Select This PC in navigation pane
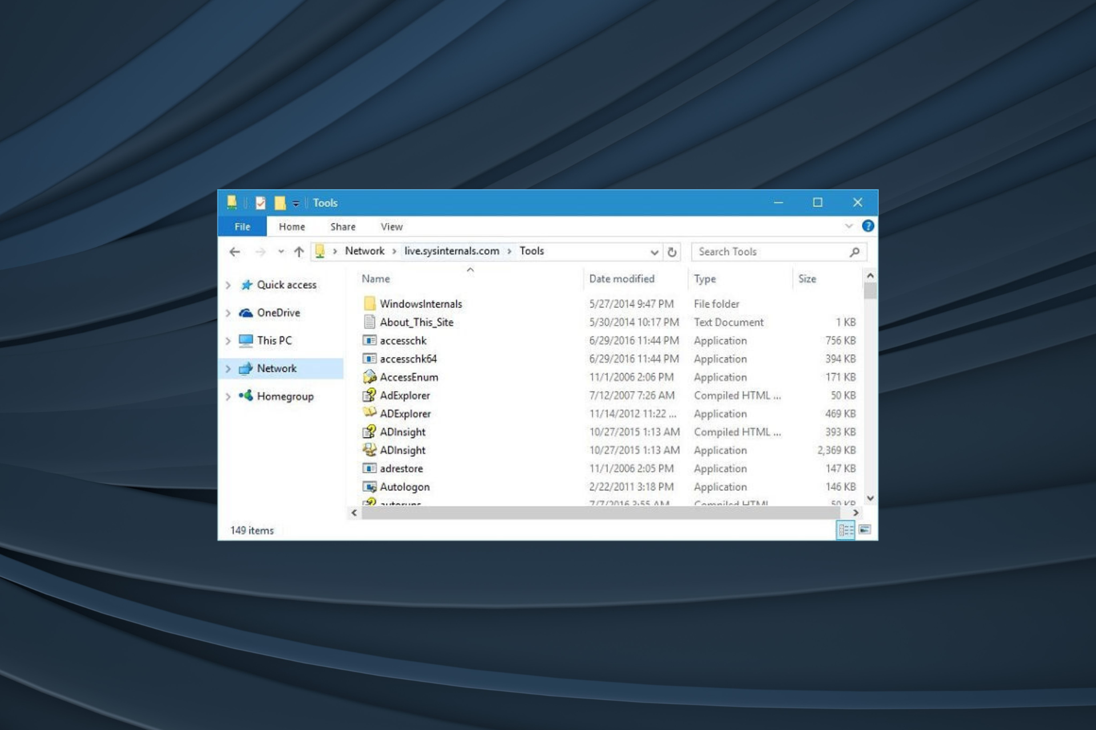 274,340
